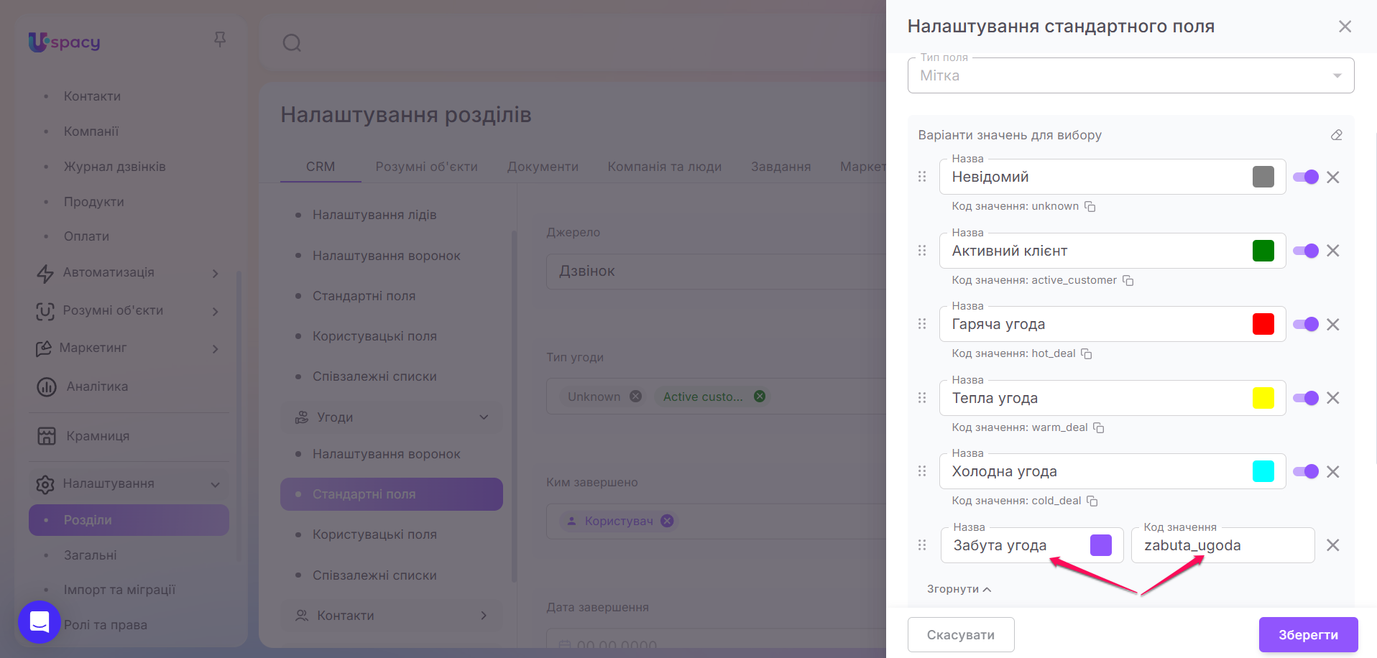
Task: Collapse the list with Згорнути
Action: point(959,589)
